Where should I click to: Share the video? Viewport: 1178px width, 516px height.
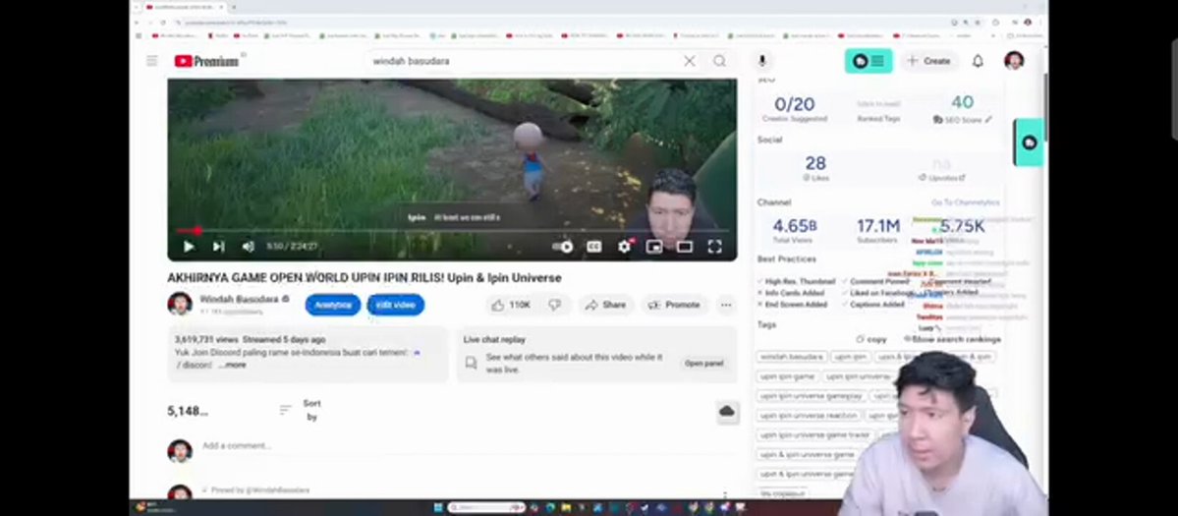click(605, 305)
